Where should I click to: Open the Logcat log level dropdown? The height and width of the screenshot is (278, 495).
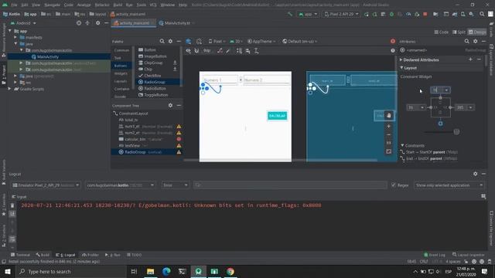pyautogui.click(x=175, y=185)
